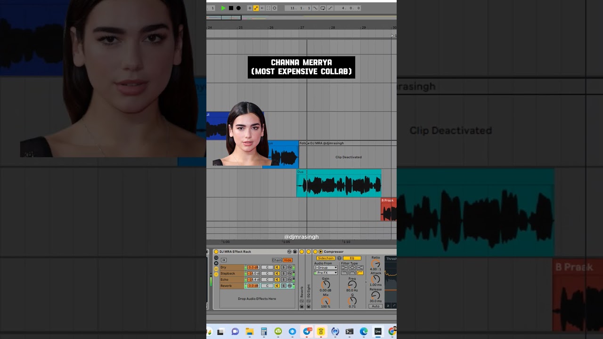Viewport: 603px width, 339px height.
Task: Toggle the Auto release button
Action: coord(375,307)
